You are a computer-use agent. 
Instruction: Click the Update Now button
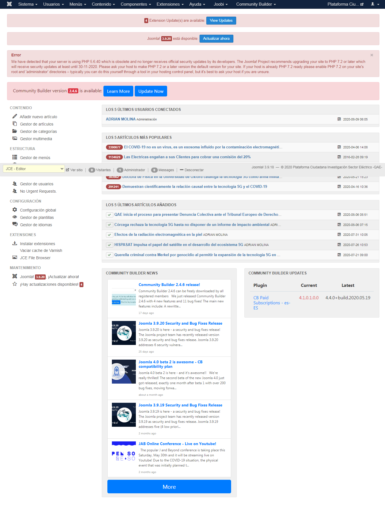pyautogui.click(x=151, y=91)
